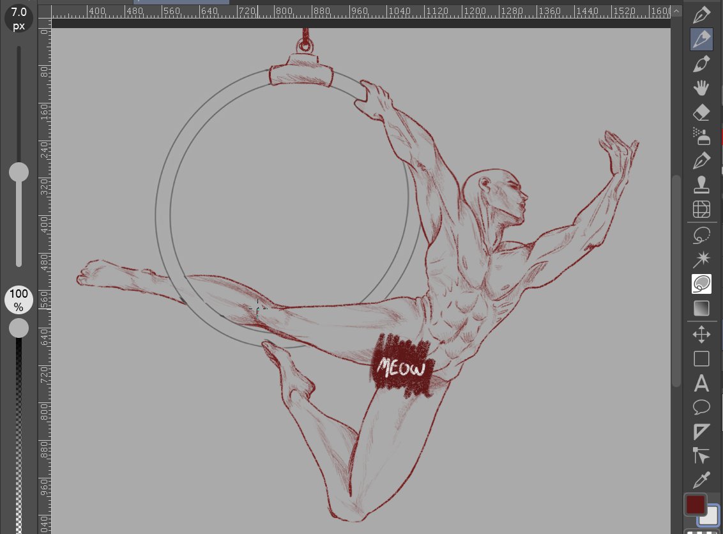Click the white background color swatch

[x=711, y=517]
